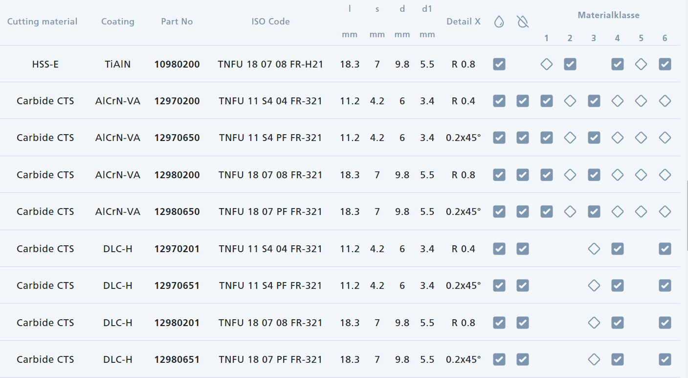Click the ISO Code column header
Screen dimensions: 688x378
(x=270, y=22)
